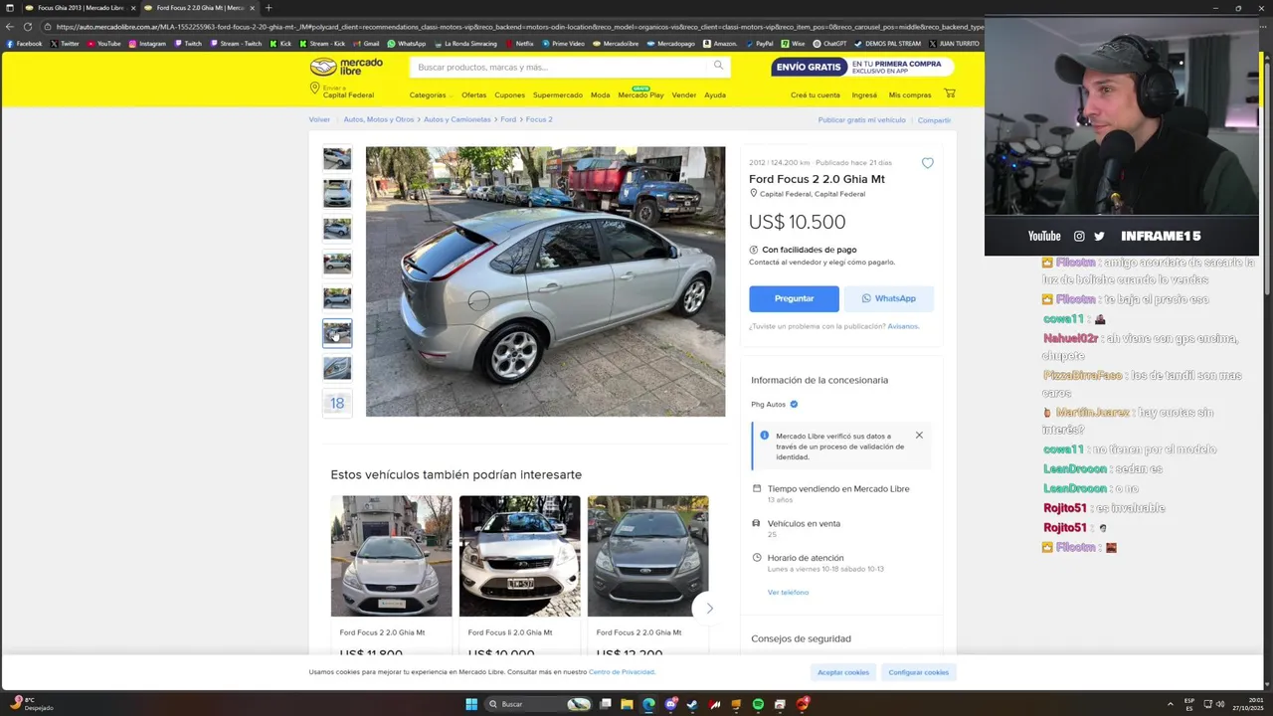This screenshot has height=716, width=1273.
Task: Click the Compartir link
Action: pos(934,120)
